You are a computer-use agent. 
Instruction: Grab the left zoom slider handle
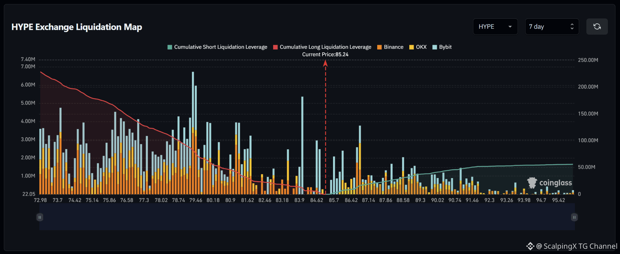coord(40,217)
